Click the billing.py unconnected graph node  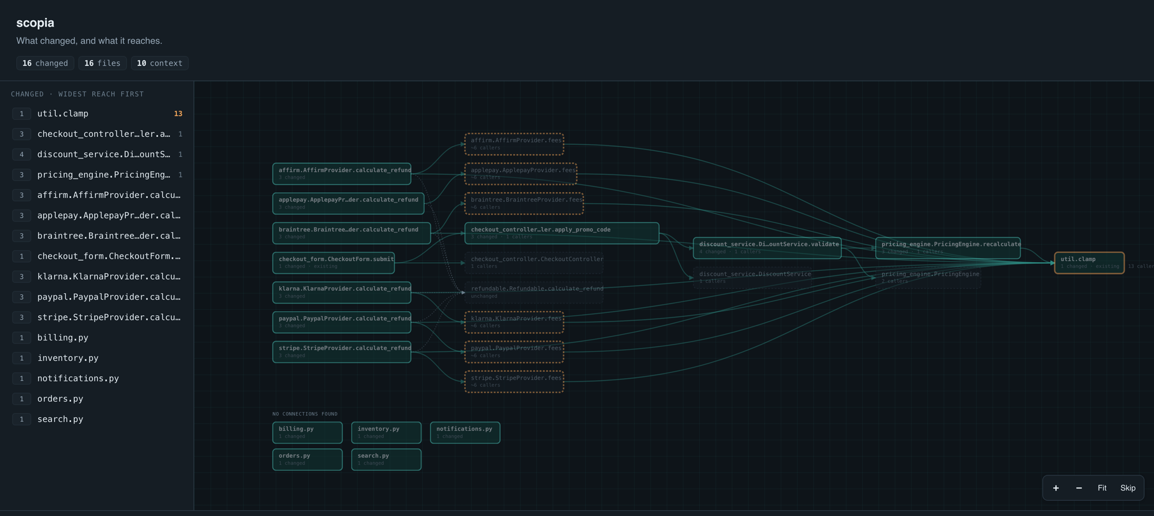point(308,432)
